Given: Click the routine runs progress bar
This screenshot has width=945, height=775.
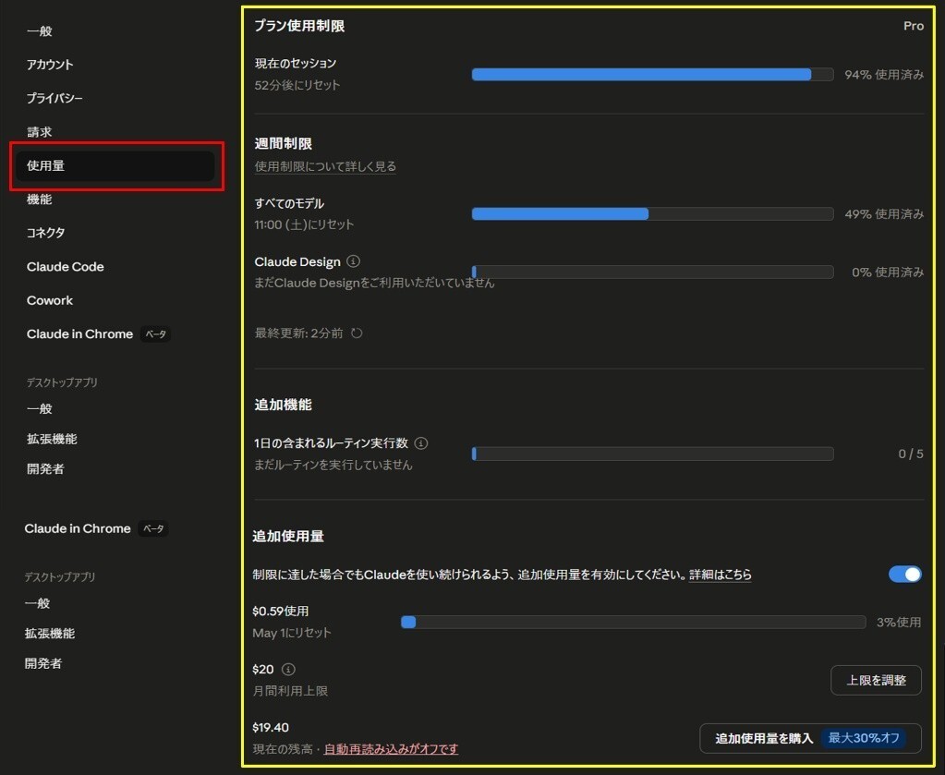Looking at the screenshot, I should pos(653,454).
